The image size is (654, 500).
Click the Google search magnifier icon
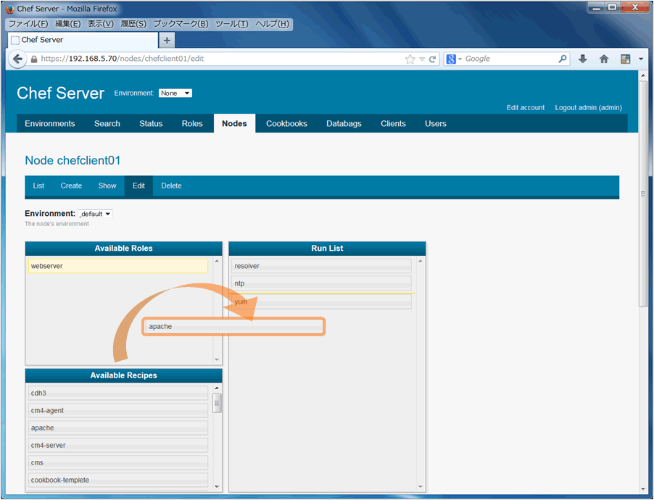coord(563,59)
